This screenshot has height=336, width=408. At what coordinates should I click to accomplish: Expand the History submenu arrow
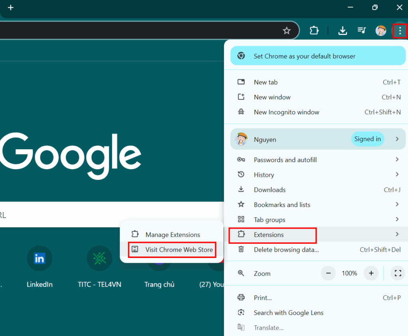pos(397,174)
